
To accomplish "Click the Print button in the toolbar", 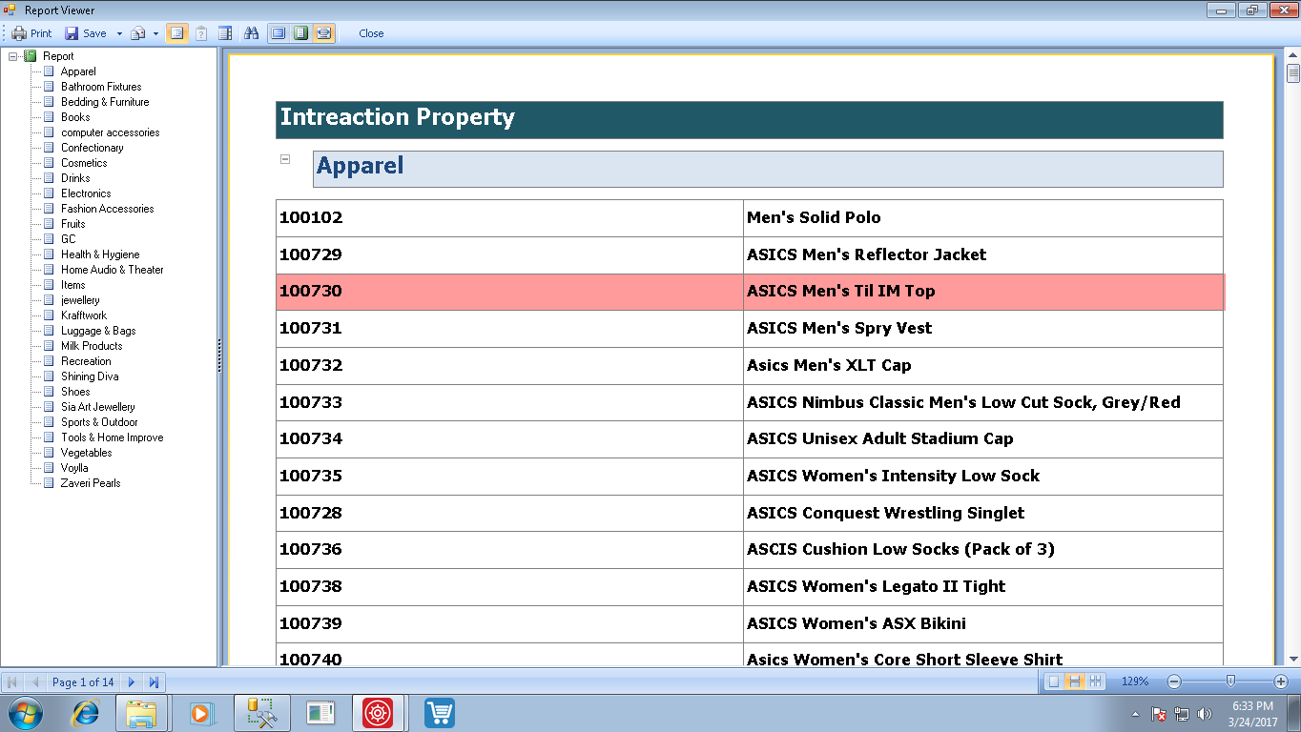I will click(x=31, y=33).
